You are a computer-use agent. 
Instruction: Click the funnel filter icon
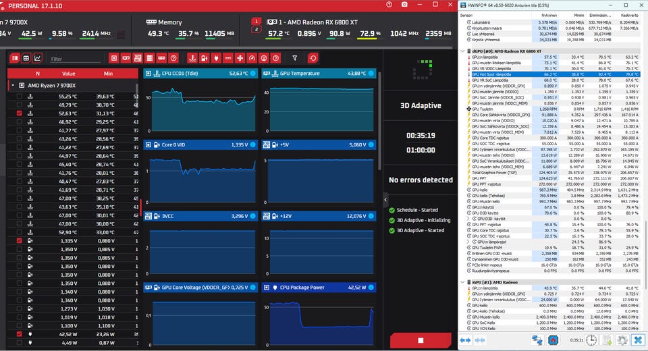295,58
